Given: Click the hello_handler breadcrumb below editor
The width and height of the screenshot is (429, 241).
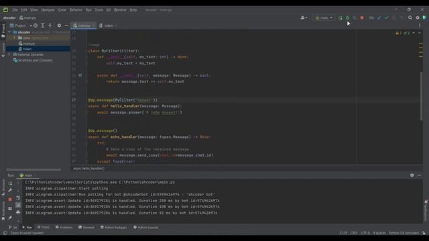Looking at the screenshot, I should click(x=89, y=169).
